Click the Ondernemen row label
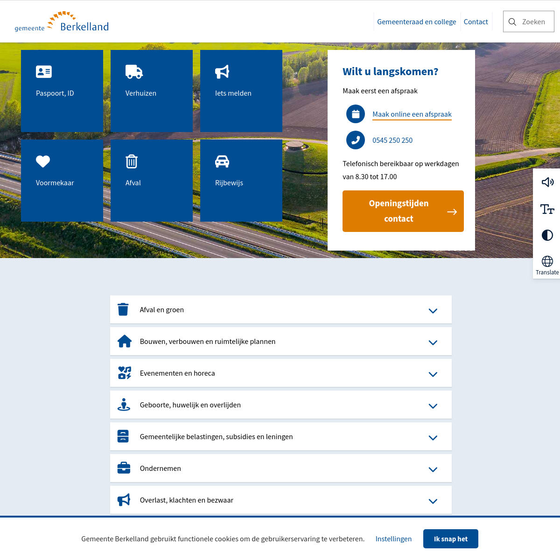The height and width of the screenshot is (560, 560). pos(161,469)
